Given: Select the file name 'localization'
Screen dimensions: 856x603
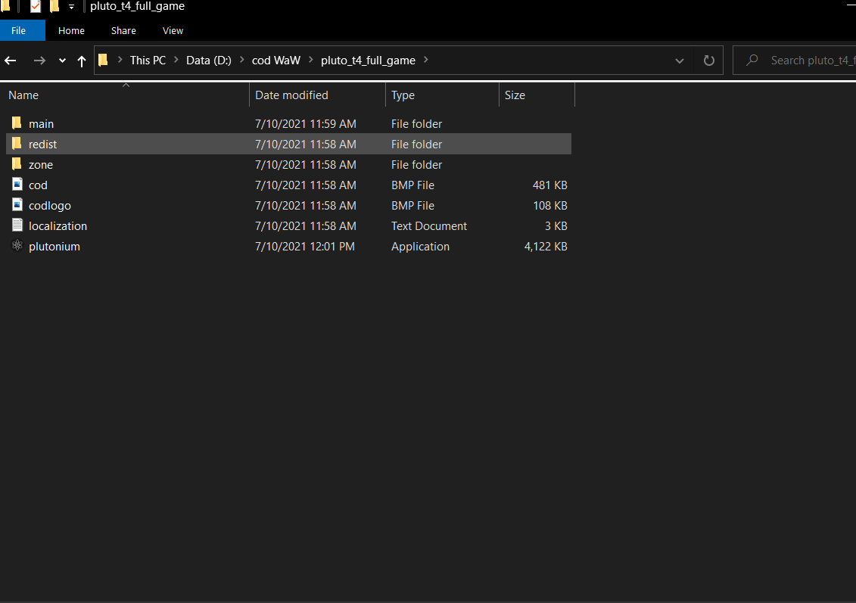Looking at the screenshot, I should click(x=58, y=226).
